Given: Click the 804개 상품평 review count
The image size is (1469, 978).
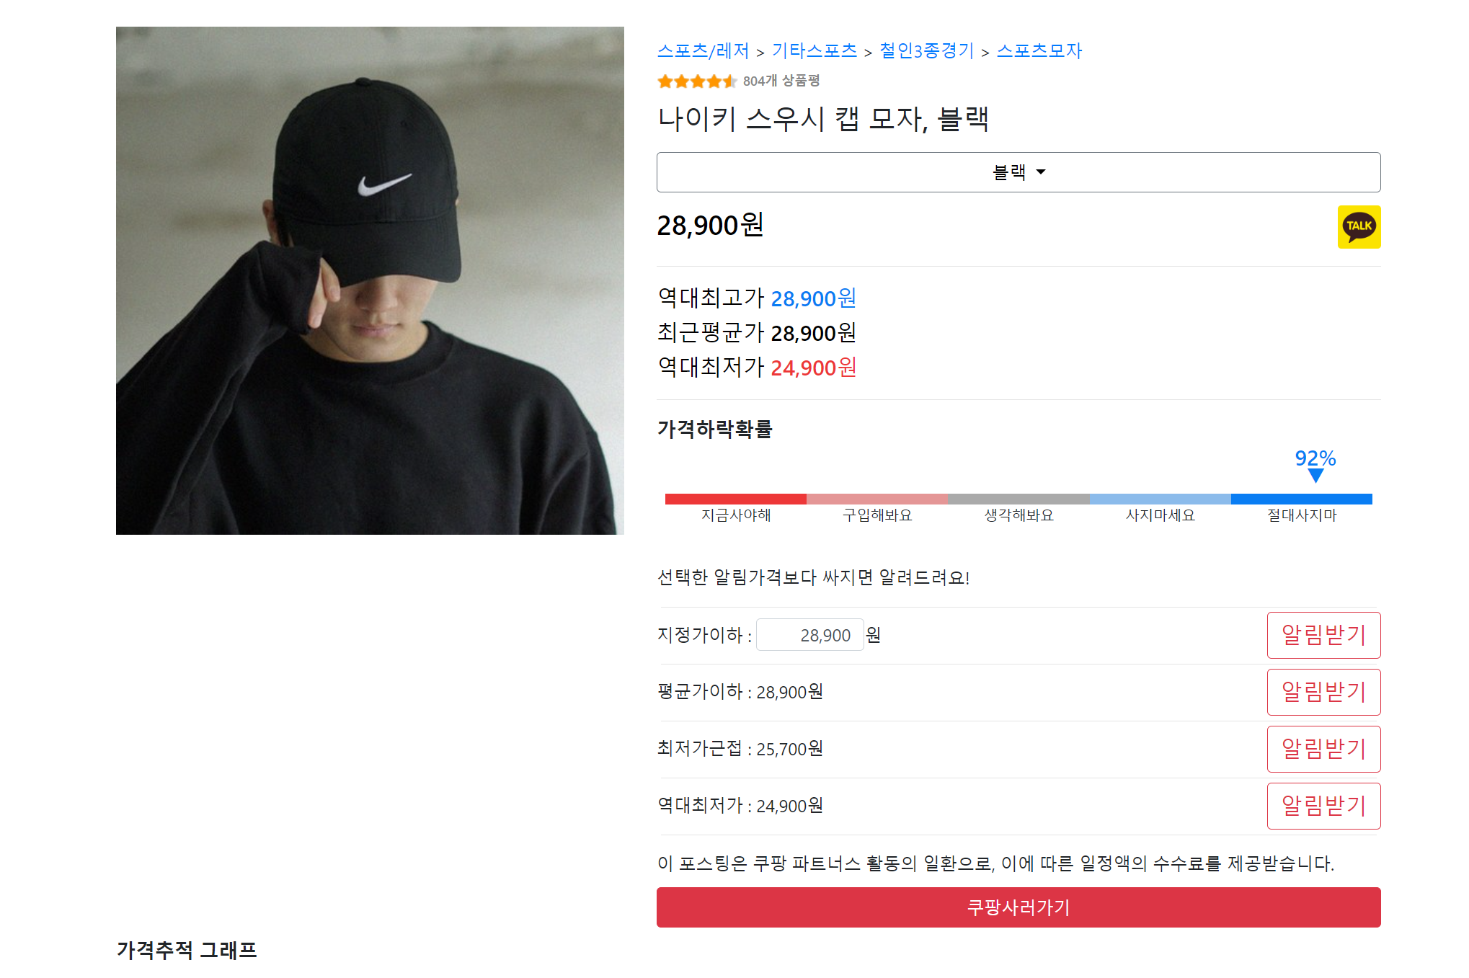Looking at the screenshot, I should click(781, 81).
